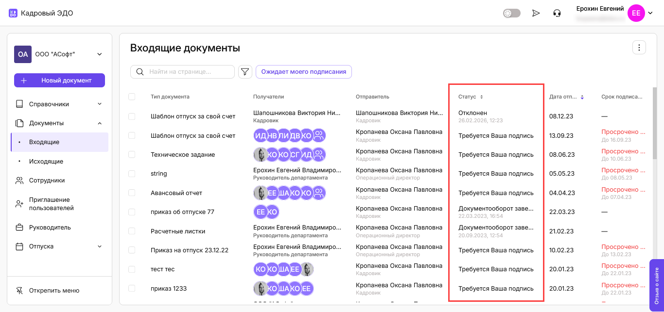The image size is (664, 312).
Task: Click the paper plane send icon
Action: tap(536, 13)
